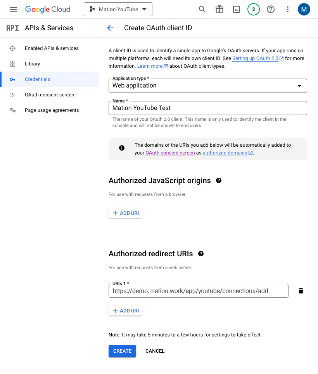Open the Application type dropdown
The height and width of the screenshot is (374, 318).
[208, 86]
